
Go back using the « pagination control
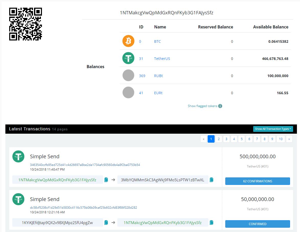203,139
